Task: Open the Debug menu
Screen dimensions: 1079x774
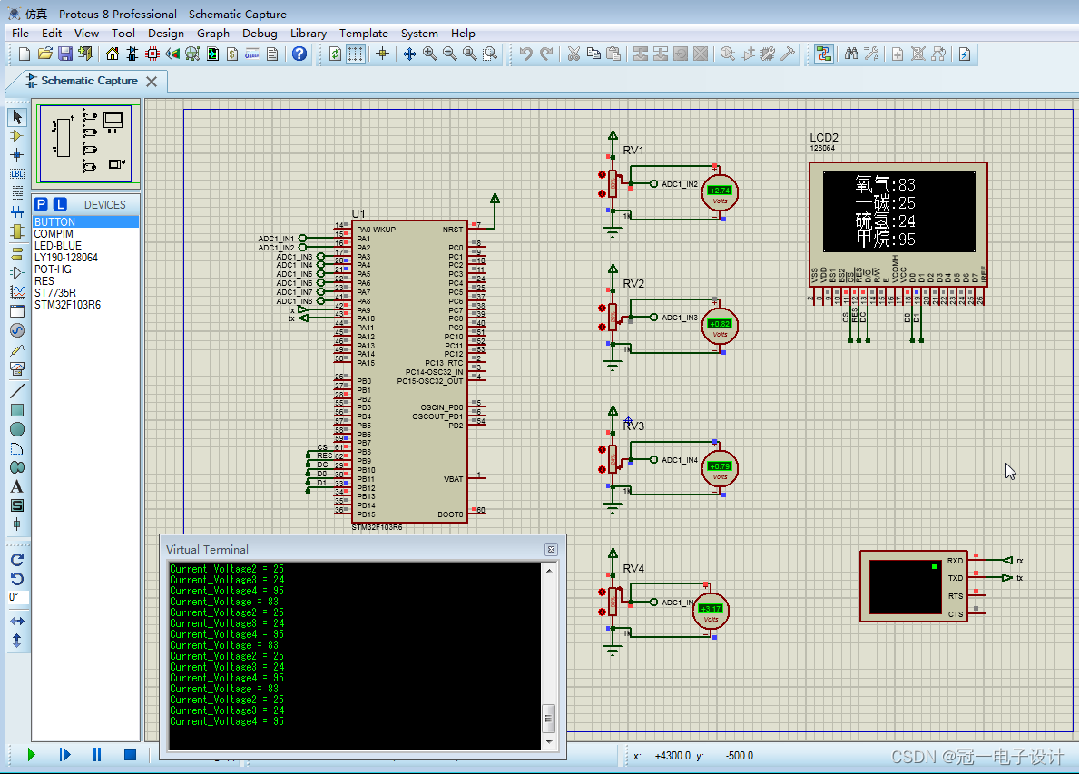Action: [260, 33]
